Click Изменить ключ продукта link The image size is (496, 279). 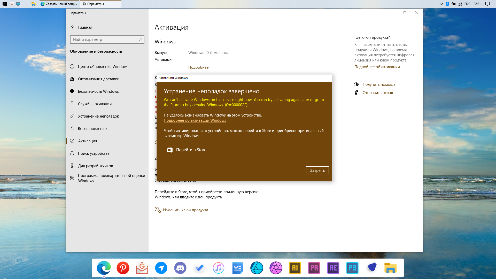coord(185,210)
